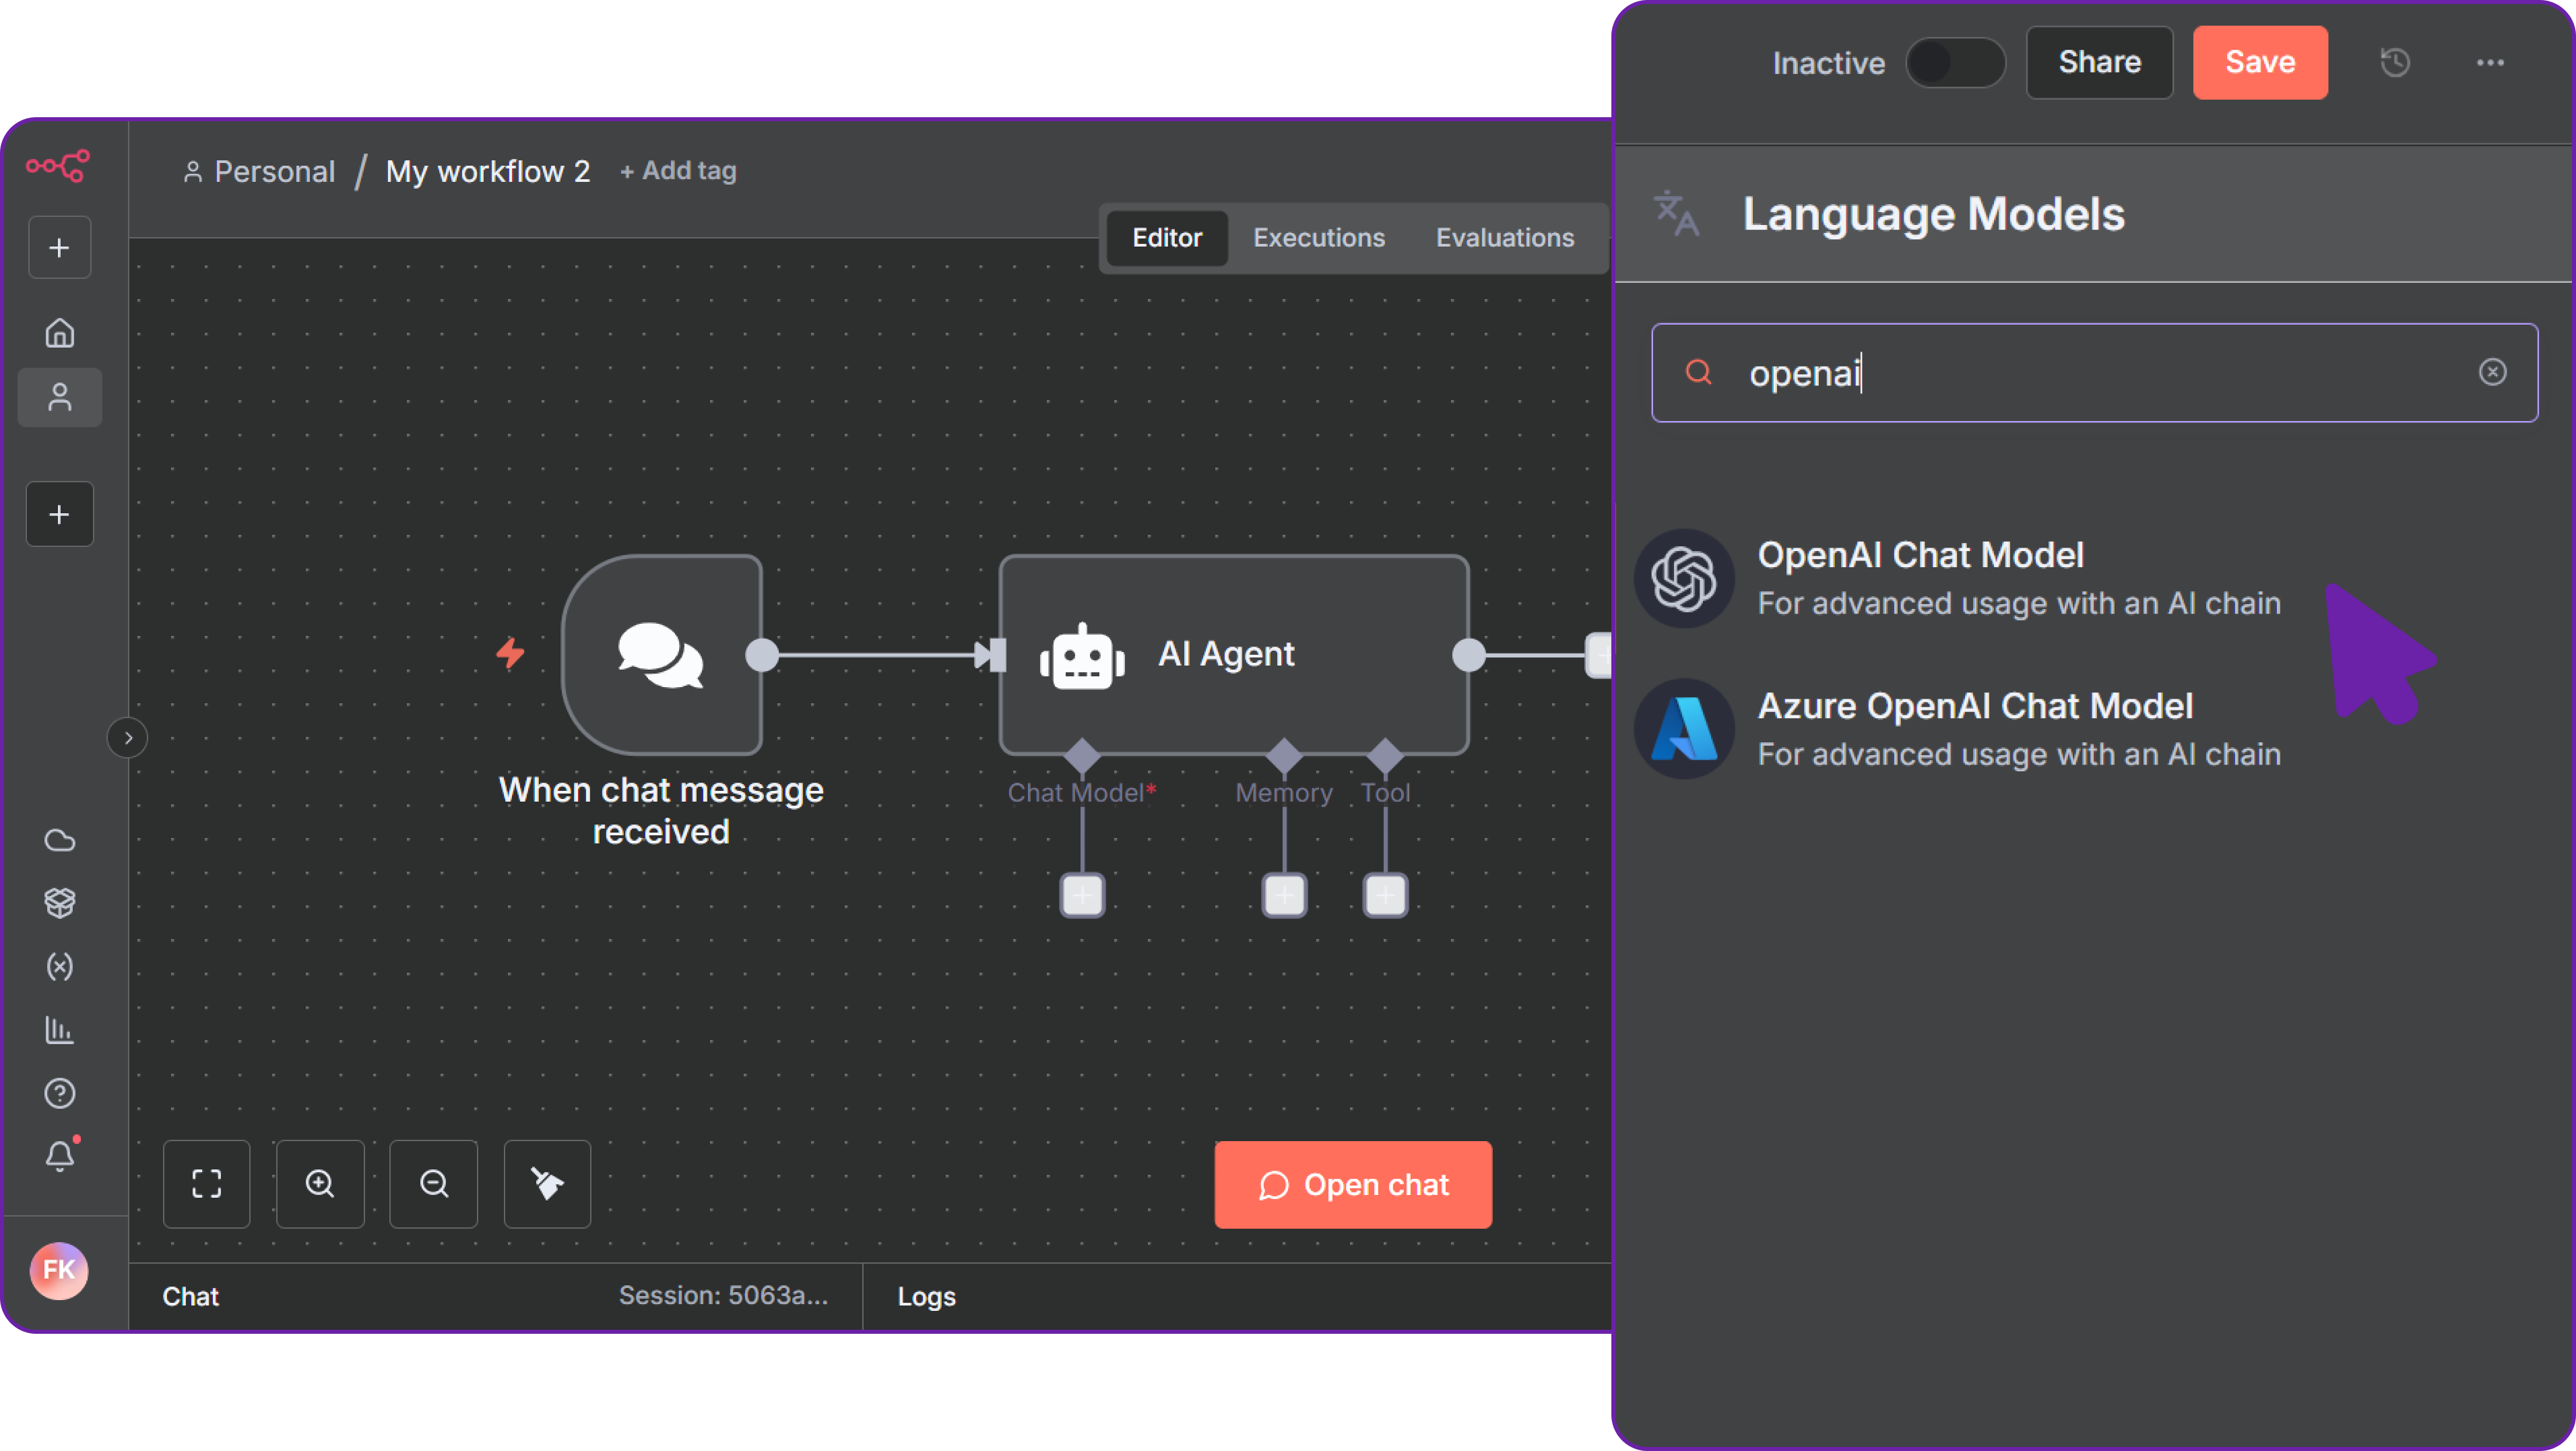
Task: Open the notifications bell icon
Action: [x=60, y=1156]
